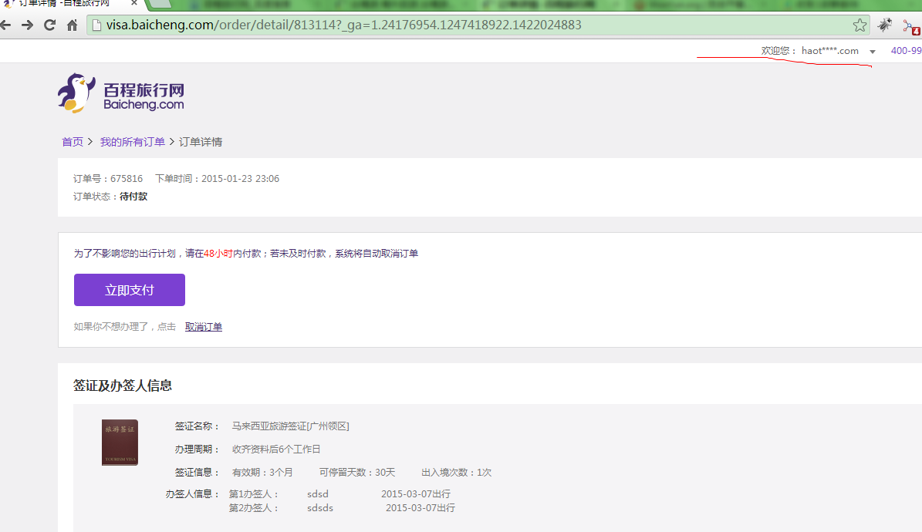Open 我的所有订单 breadcrumb link

point(132,142)
